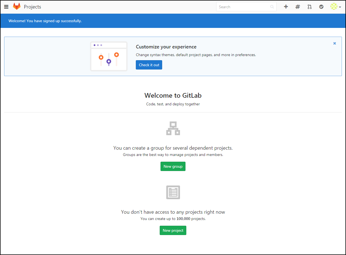The height and width of the screenshot is (255, 346).
Task: Open the user avatar dropdown
Action: [336, 7]
